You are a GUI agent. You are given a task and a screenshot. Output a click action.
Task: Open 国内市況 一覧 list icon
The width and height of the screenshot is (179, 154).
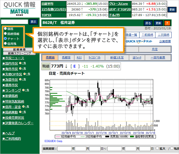tap(23, 63)
